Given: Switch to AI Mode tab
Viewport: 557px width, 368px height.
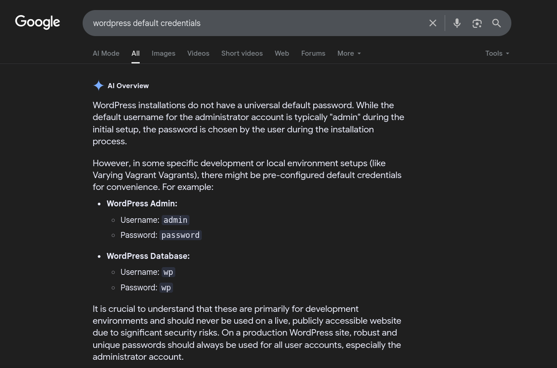Looking at the screenshot, I should (106, 53).
